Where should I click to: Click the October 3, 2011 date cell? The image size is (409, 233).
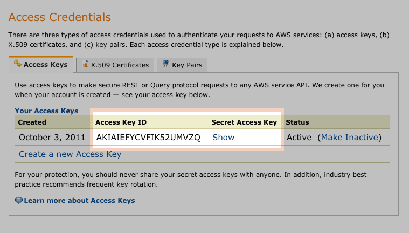pyautogui.click(x=52, y=138)
